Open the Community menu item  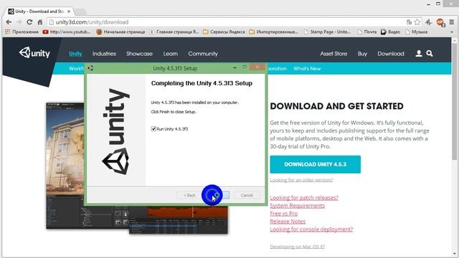click(x=203, y=54)
